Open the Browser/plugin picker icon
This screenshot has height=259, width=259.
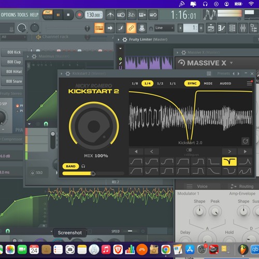tap(253, 28)
